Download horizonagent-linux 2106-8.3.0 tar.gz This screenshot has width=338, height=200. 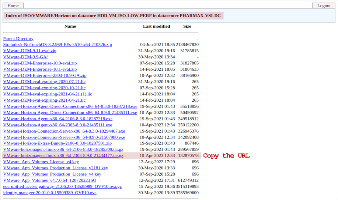(63, 149)
